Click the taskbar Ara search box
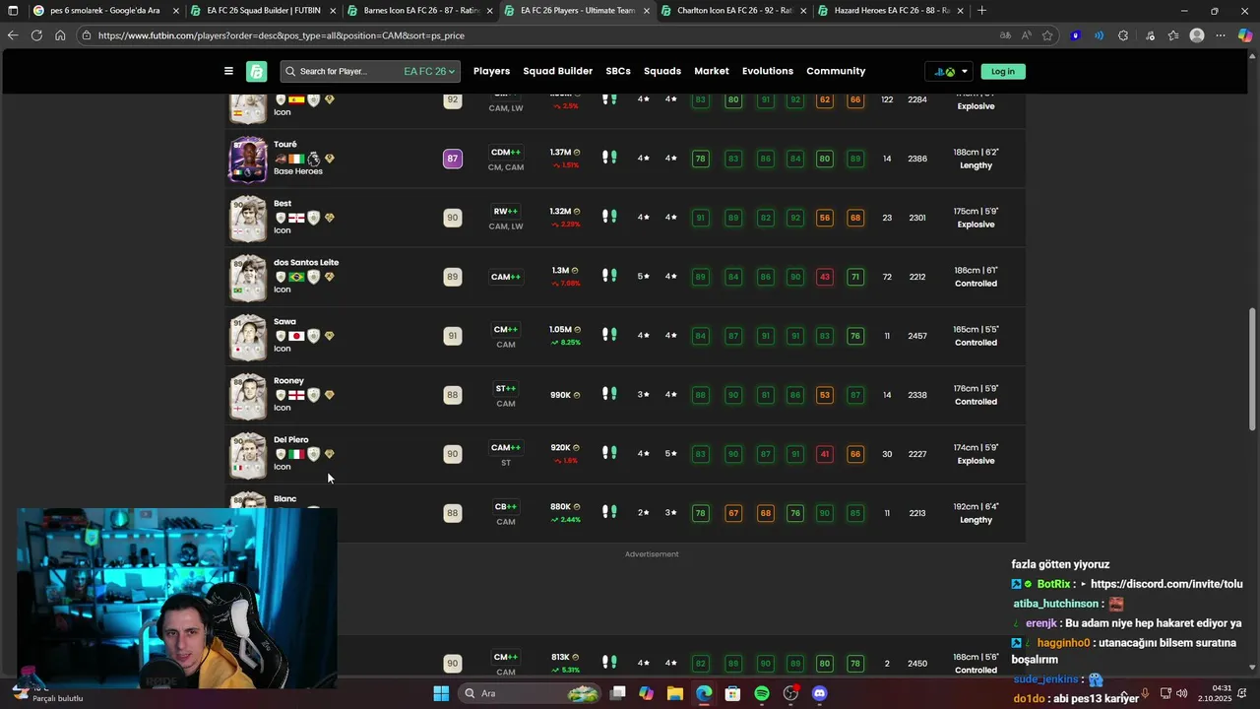1260x709 pixels. click(529, 693)
